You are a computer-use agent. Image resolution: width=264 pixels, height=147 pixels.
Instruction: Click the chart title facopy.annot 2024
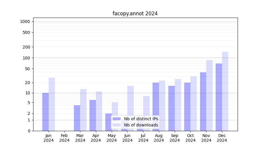coord(135,14)
